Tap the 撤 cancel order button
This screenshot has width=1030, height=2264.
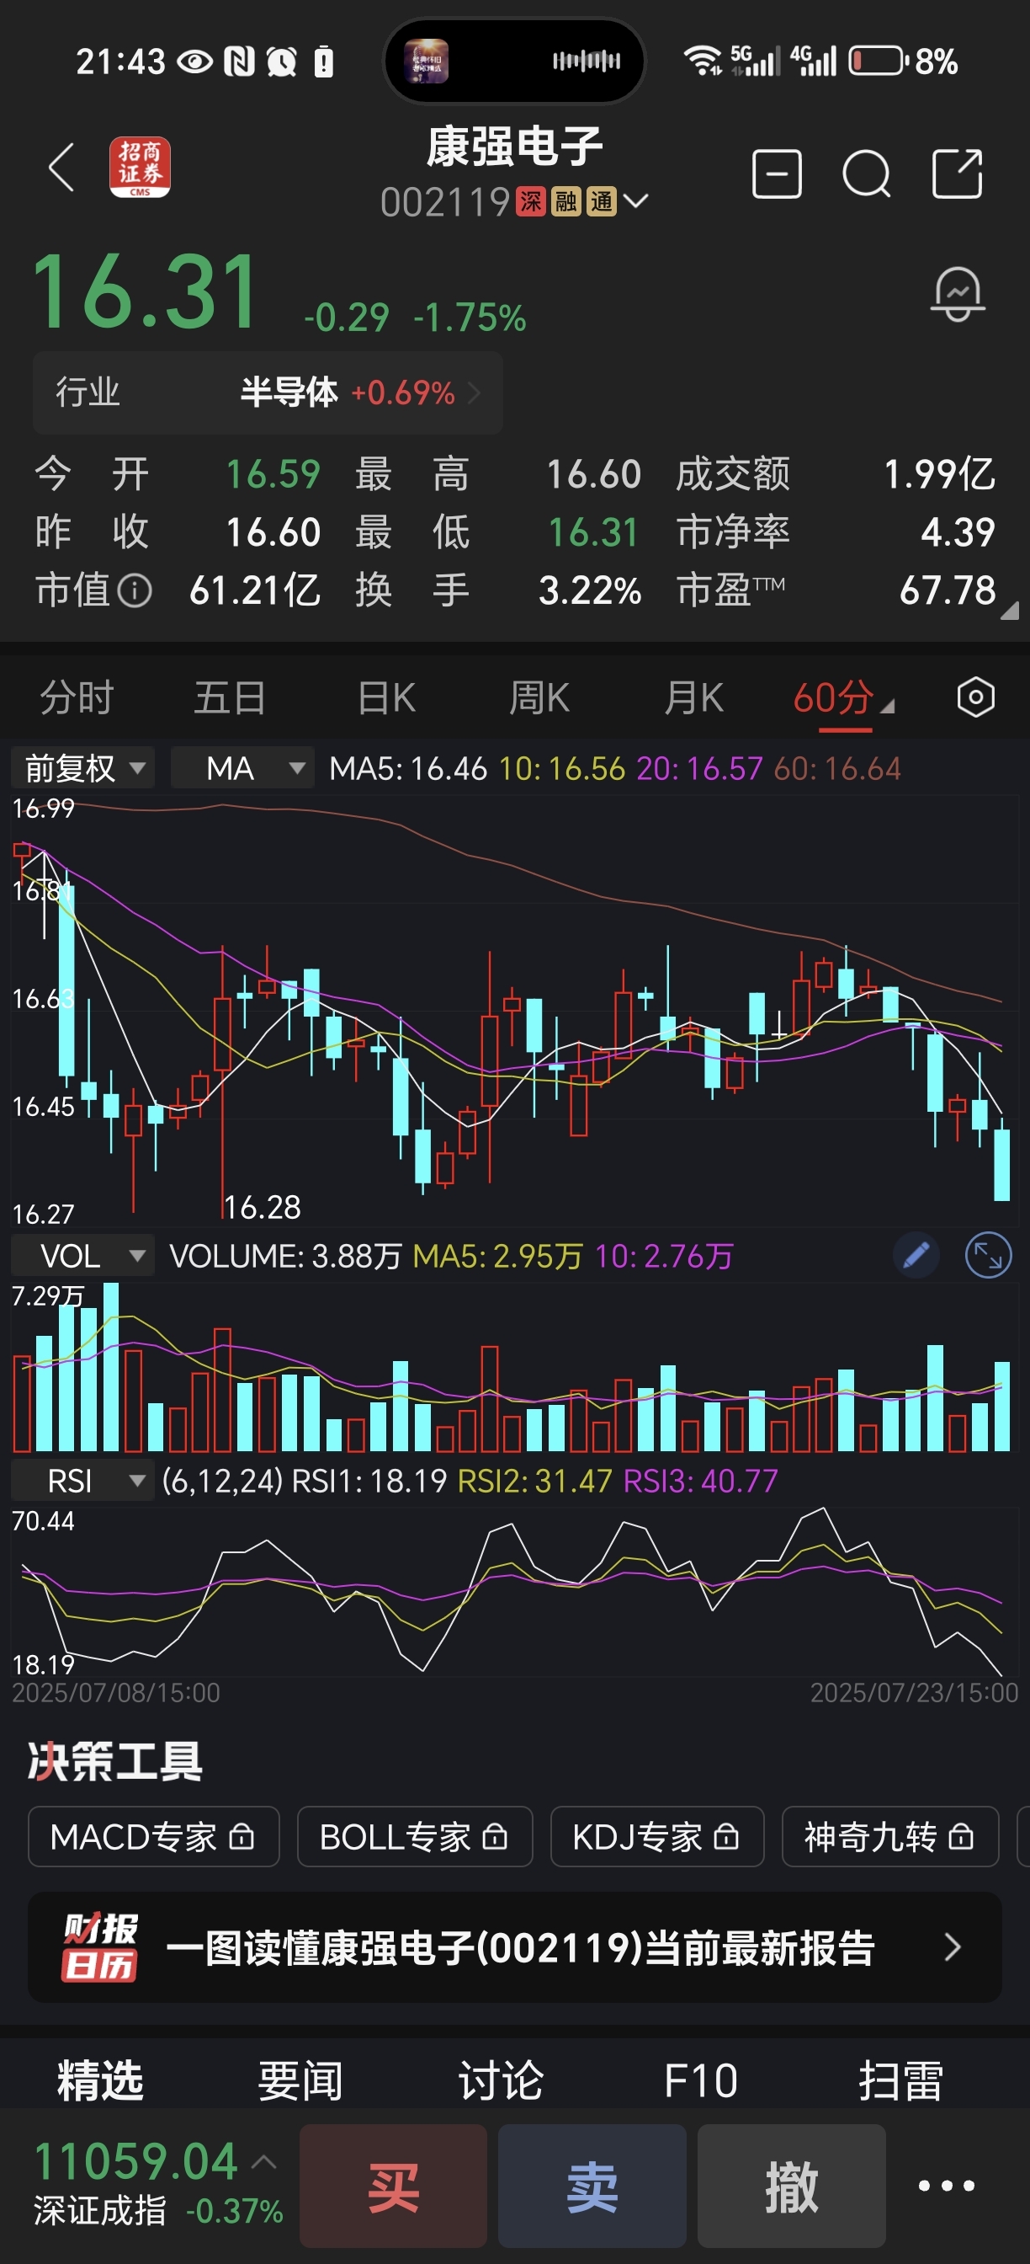coord(792,2186)
